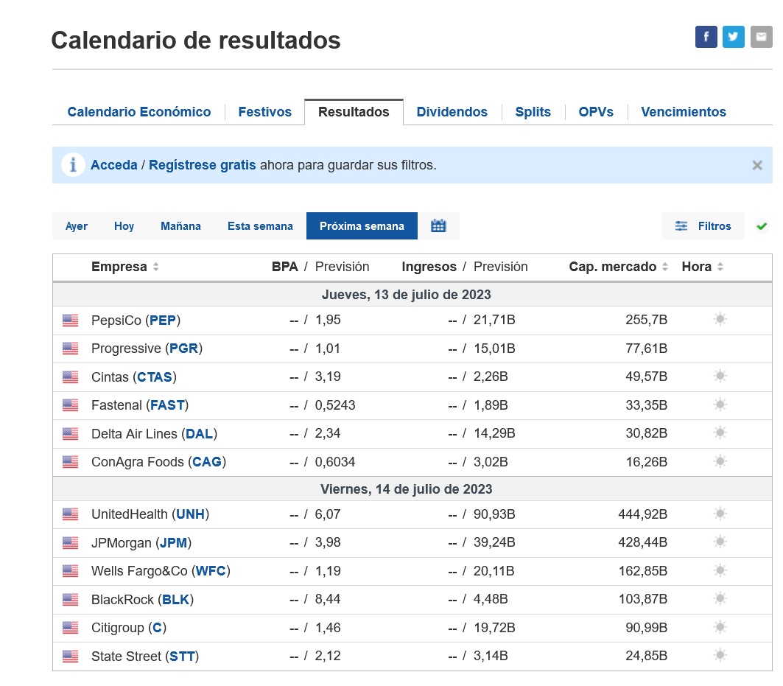Open the DAL ticker link
The image size is (783, 686).
[x=199, y=434]
